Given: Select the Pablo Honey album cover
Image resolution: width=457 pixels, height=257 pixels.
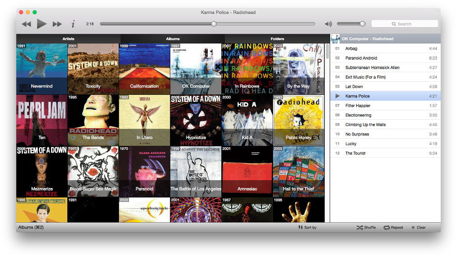Looking at the screenshot, I should click(x=298, y=120).
